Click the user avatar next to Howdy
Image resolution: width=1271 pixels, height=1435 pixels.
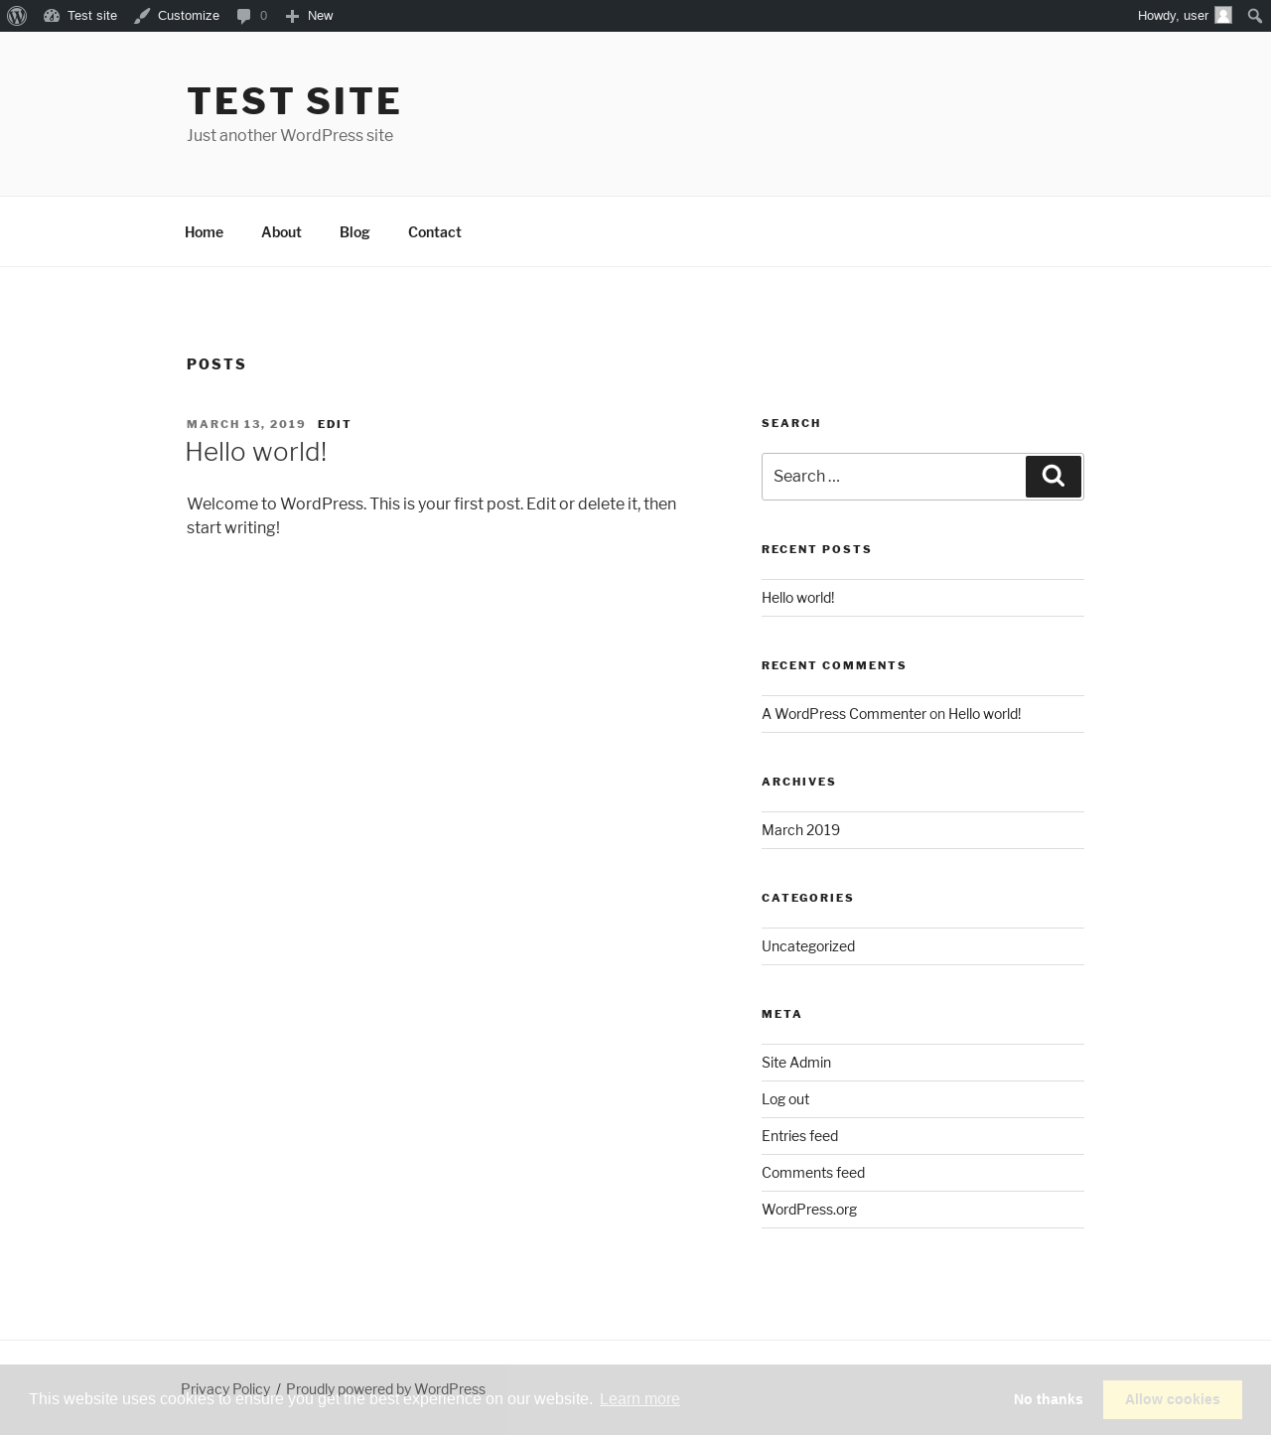point(1223,16)
